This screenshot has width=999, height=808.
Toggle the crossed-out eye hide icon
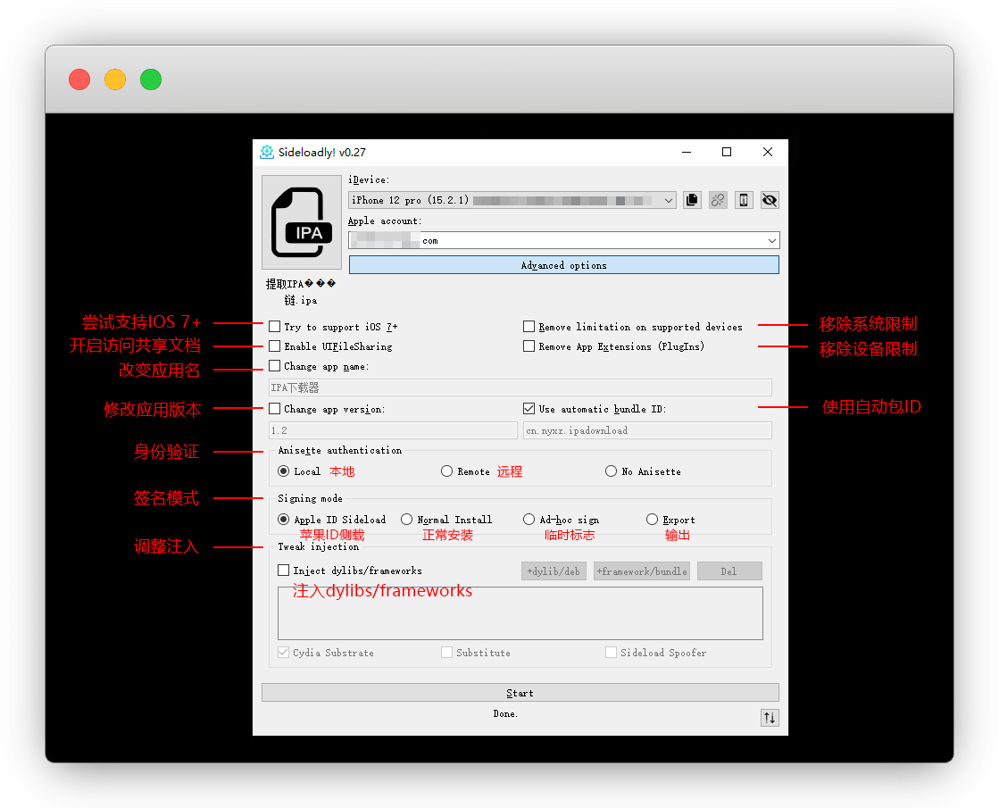click(770, 200)
